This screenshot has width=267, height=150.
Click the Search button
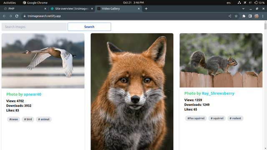coord(89,27)
